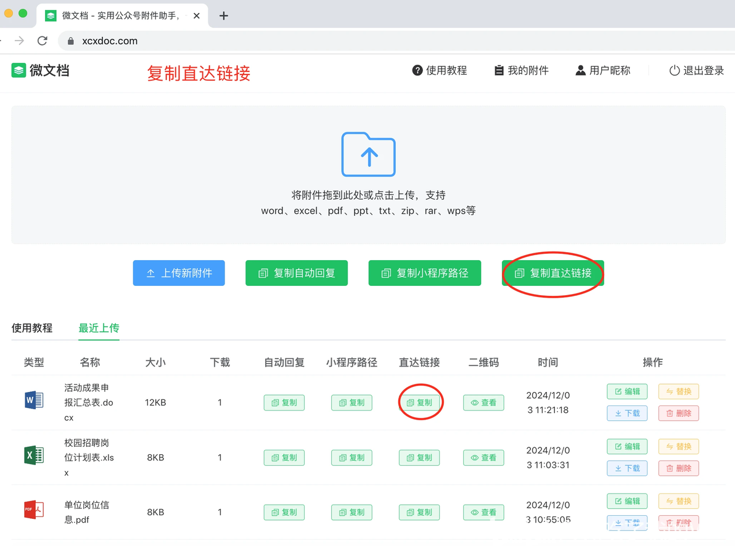
Task: Copy 自动回复 for 活动成果申报汇总表.docx row
Action: click(x=284, y=402)
